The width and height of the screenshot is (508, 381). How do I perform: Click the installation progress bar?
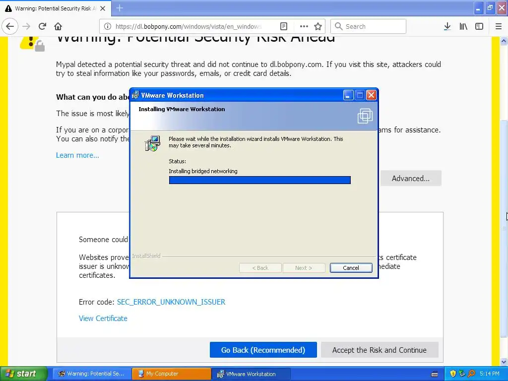260,180
